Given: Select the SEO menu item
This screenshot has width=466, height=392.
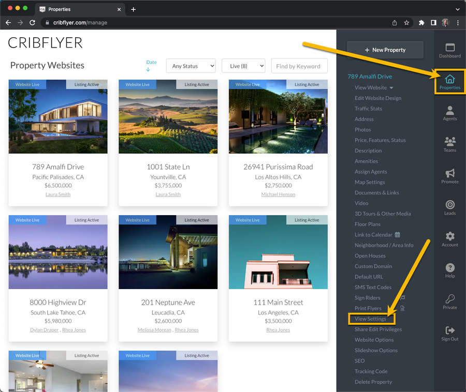Looking at the screenshot, I should pos(359,361).
